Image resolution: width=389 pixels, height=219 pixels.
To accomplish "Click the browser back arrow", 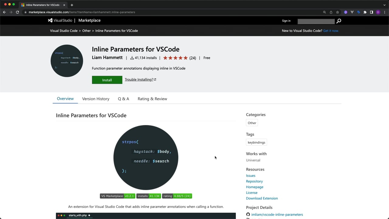I will [x=4, y=12].
